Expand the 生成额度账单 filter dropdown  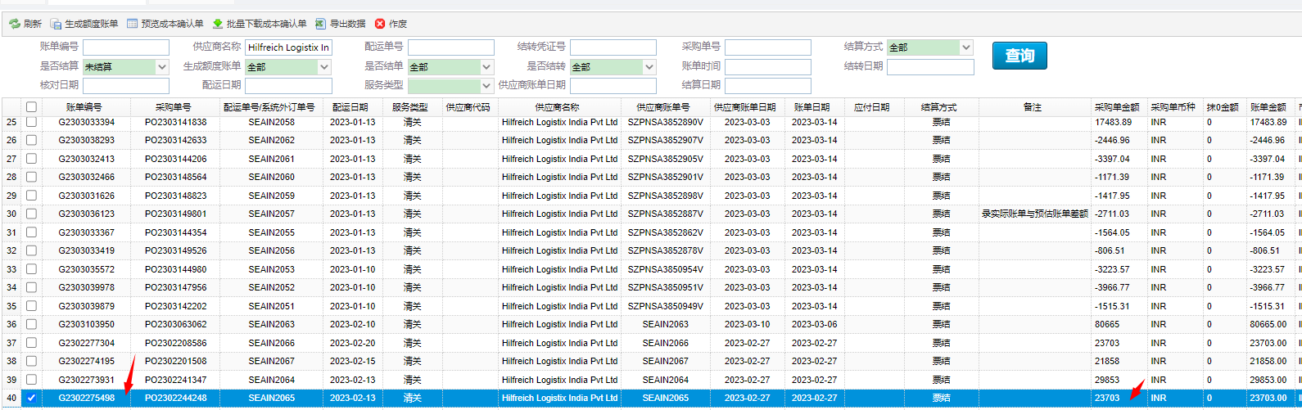324,67
